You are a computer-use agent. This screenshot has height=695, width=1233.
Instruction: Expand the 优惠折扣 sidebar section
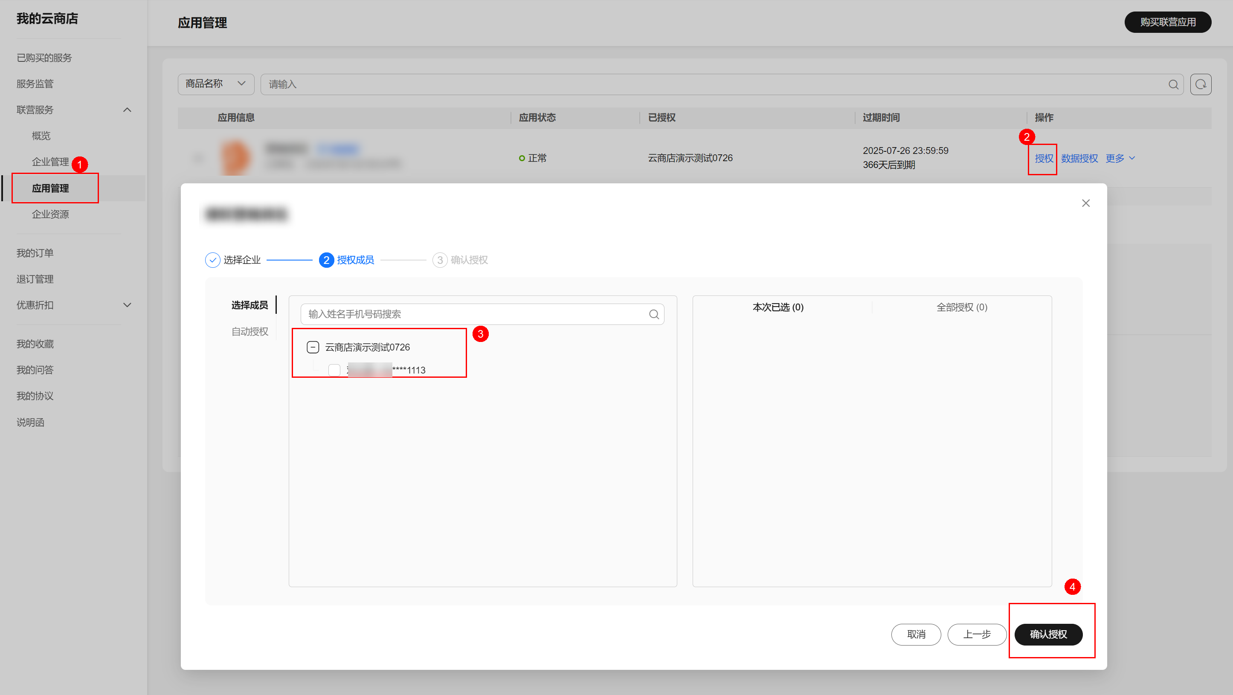point(127,305)
